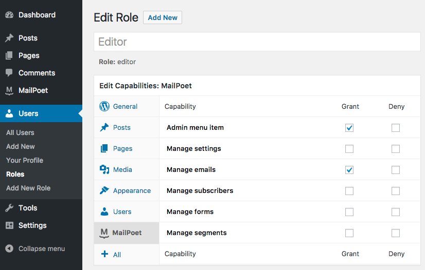
Task: Open the Settings menu label
Action: pos(32,225)
